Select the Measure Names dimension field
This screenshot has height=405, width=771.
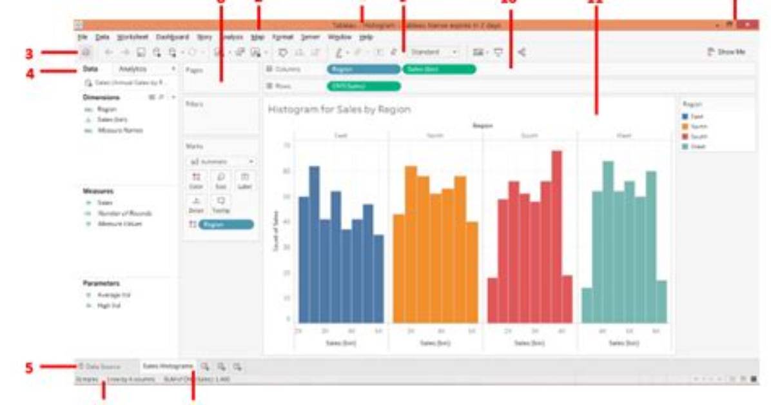point(120,130)
